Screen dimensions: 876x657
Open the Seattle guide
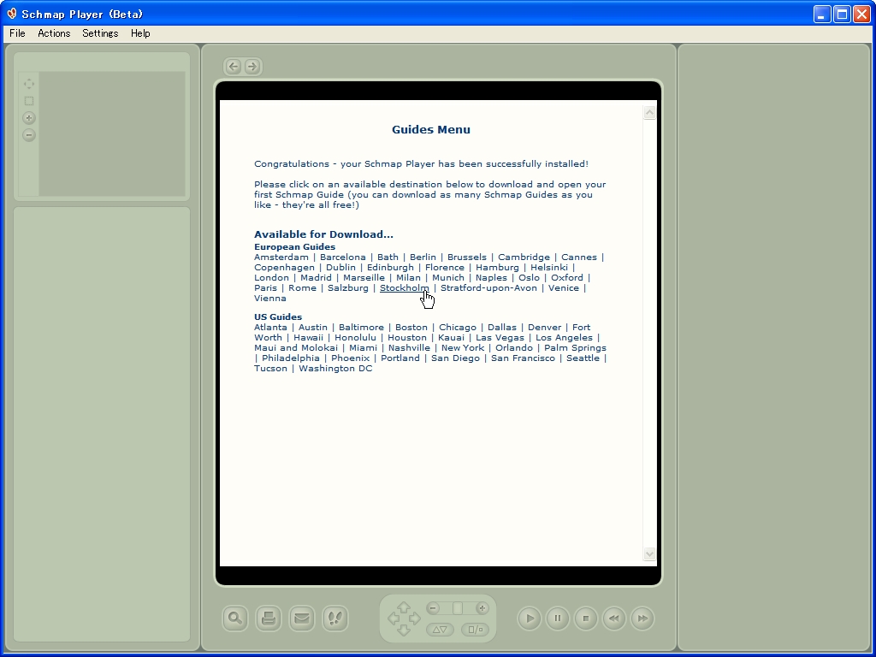(x=583, y=358)
